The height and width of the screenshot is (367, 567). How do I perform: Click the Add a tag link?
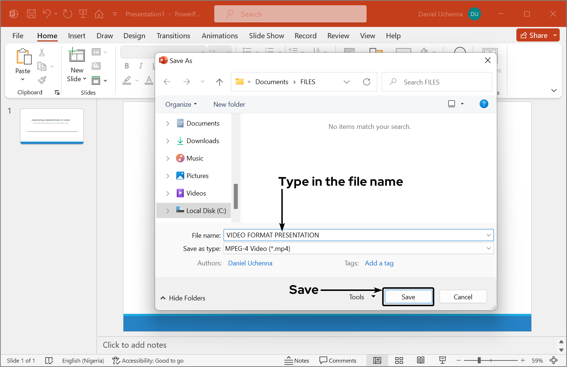pos(379,263)
